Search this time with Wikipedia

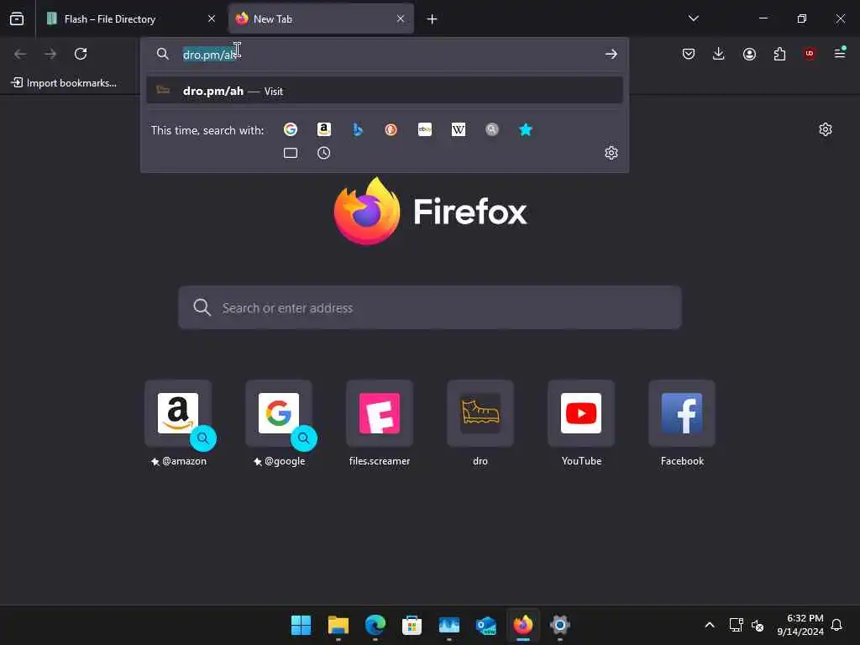(459, 129)
